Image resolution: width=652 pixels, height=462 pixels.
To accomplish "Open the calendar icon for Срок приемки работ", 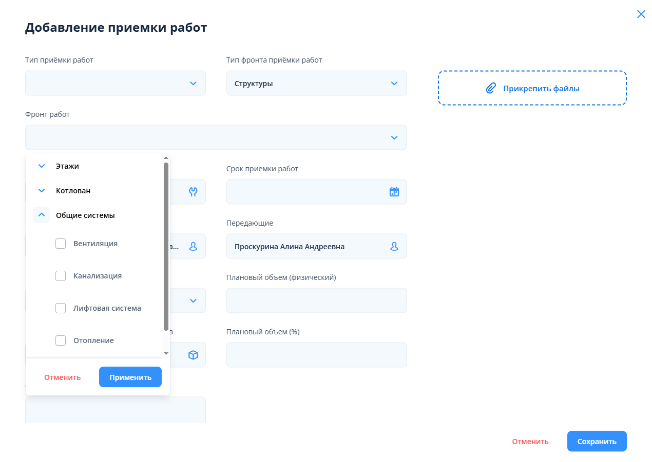I will click(x=394, y=192).
